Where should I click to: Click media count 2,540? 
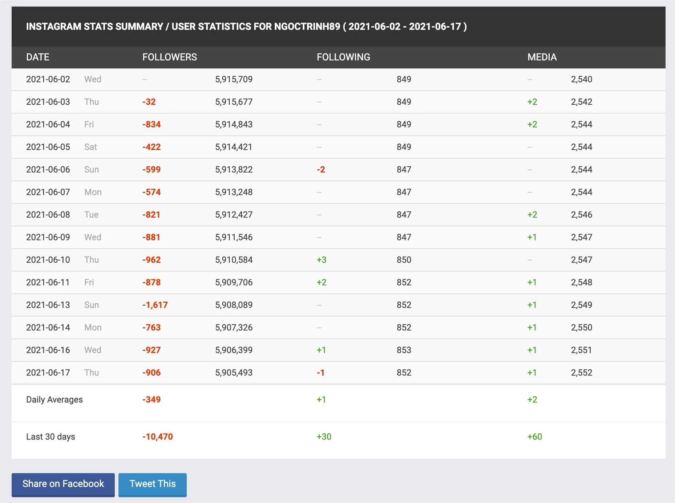[x=581, y=79]
